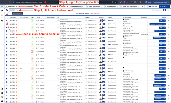The width and height of the screenshot is (171, 103).
Task: Expand row chevron for work order 6413481
Action: (168, 20)
